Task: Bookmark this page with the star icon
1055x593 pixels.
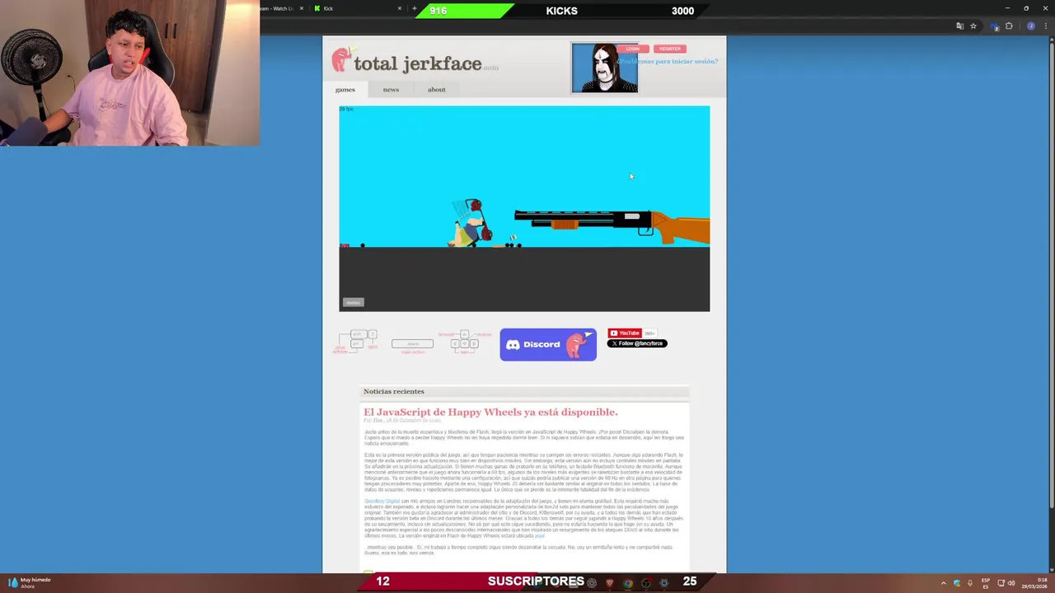Action: coord(973,26)
